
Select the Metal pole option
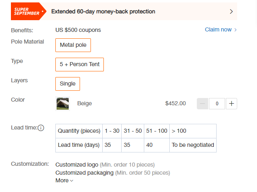coord(73,45)
